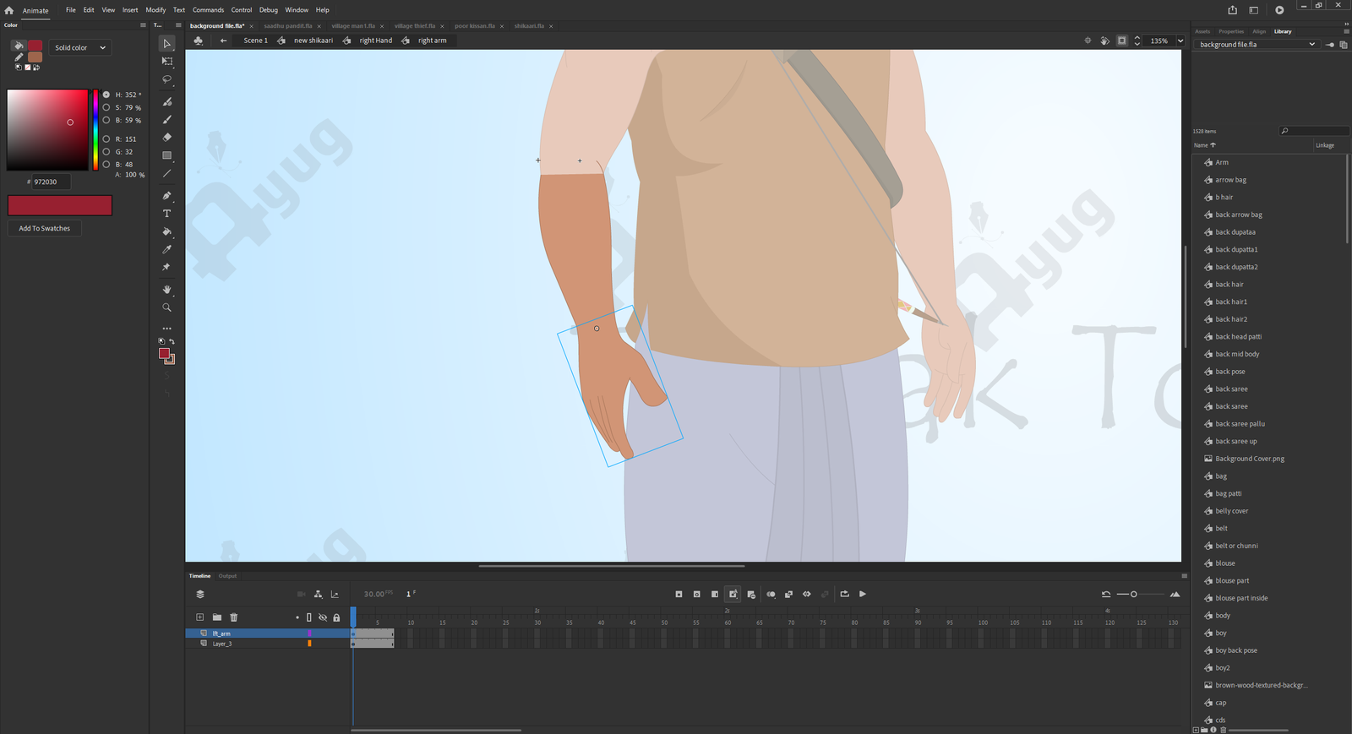Image resolution: width=1352 pixels, height=734 pixels.
Task: Open the Modify menu
Action: pyautogui.click(x=155, y=10)
